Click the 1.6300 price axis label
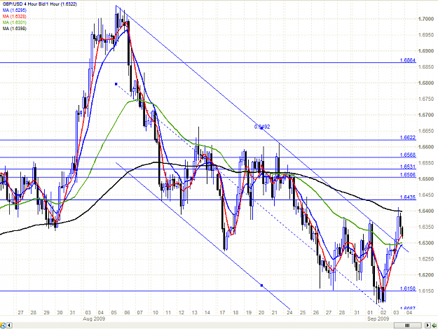Image resolution: width=438 pixels, height=329 pixels. pyautogui.click(x=426, y=243)
